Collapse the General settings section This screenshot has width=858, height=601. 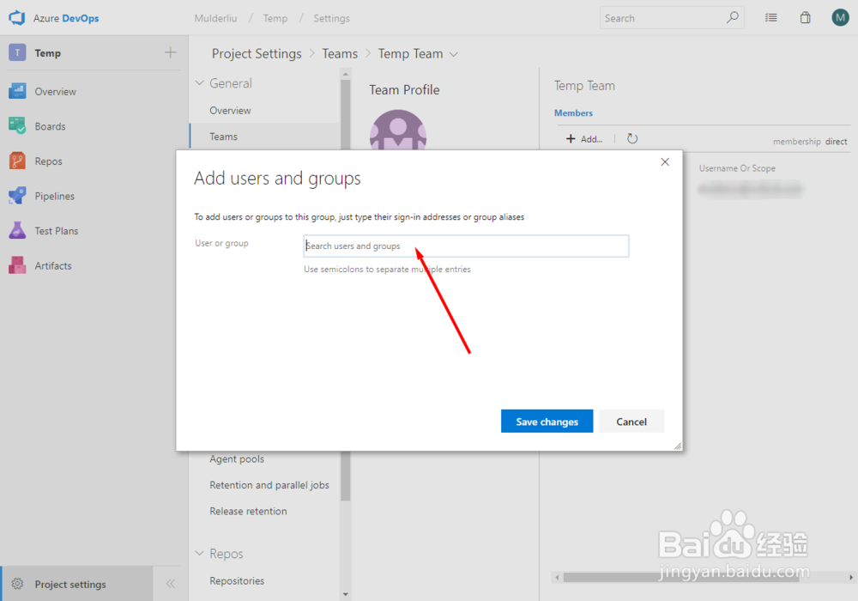point(199,82)
